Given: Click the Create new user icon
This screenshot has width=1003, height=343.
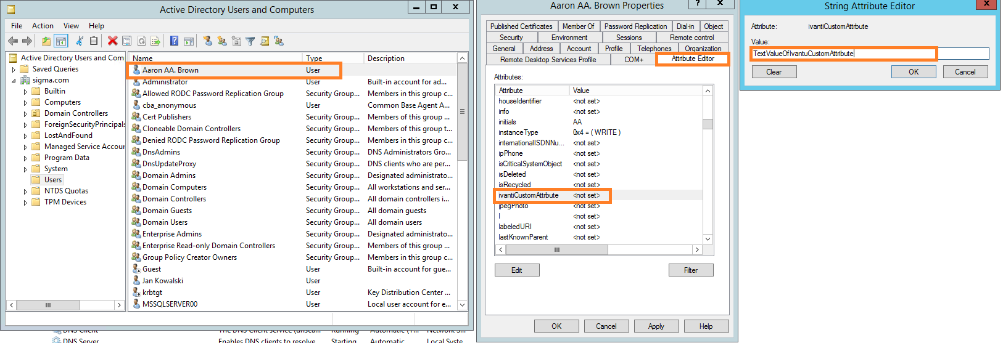Looking at the screenshot, I should 207,41.
